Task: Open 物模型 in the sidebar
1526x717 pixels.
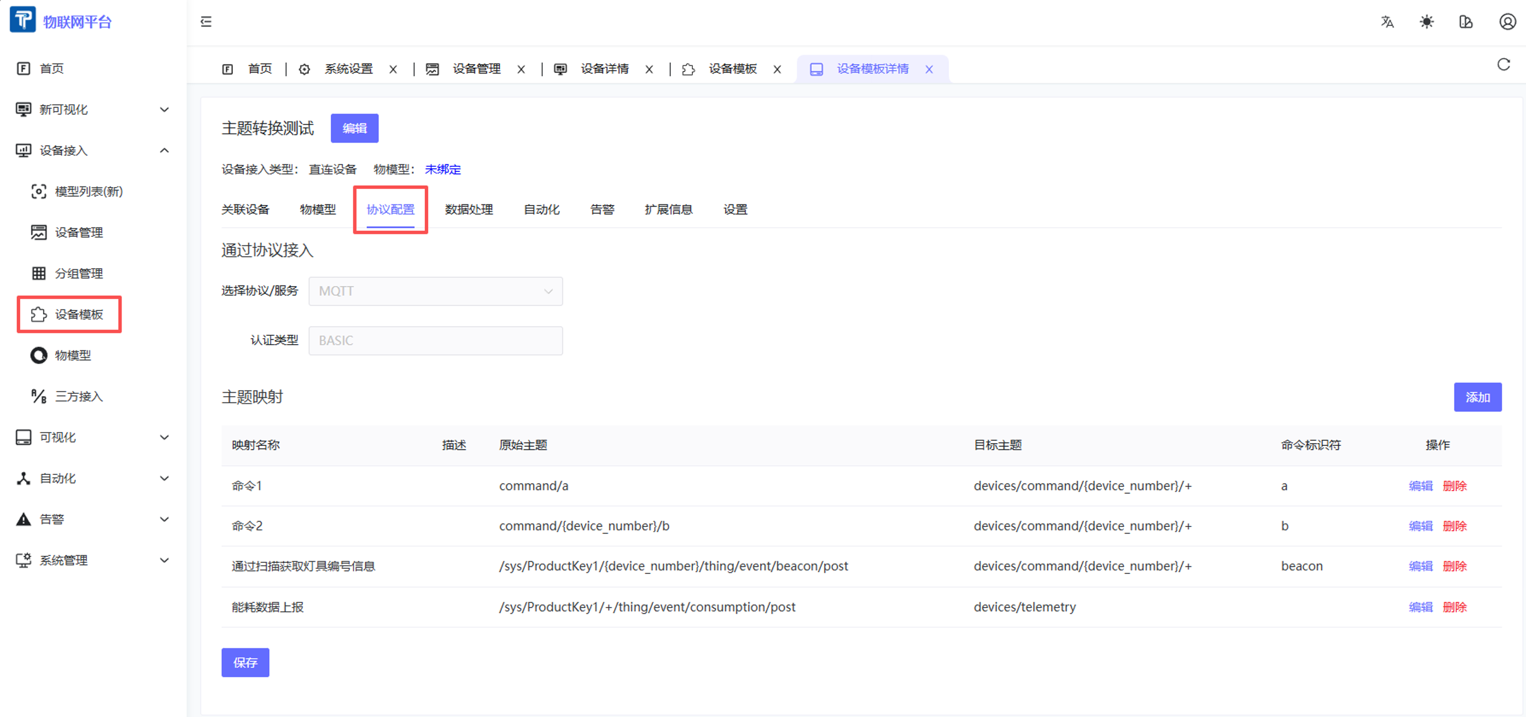Action: click(72, 355)
